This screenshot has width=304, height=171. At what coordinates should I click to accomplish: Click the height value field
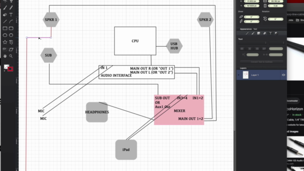[x=275, y=6]
